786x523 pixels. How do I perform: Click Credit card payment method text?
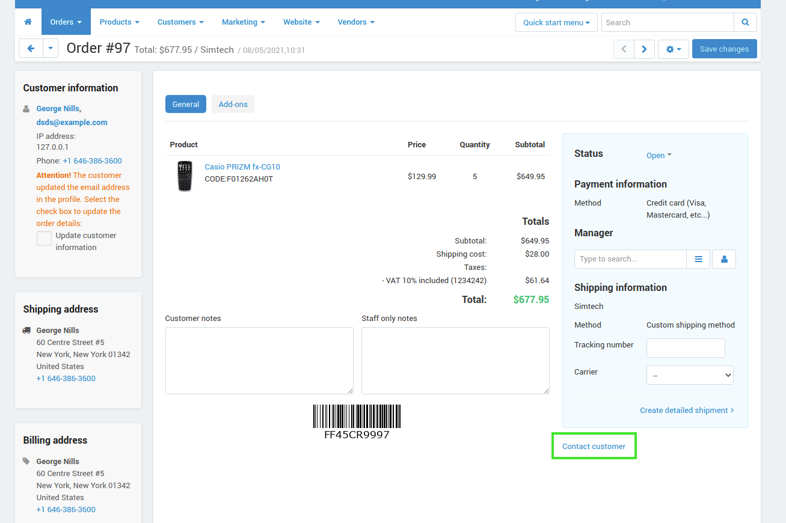point(678,209)
